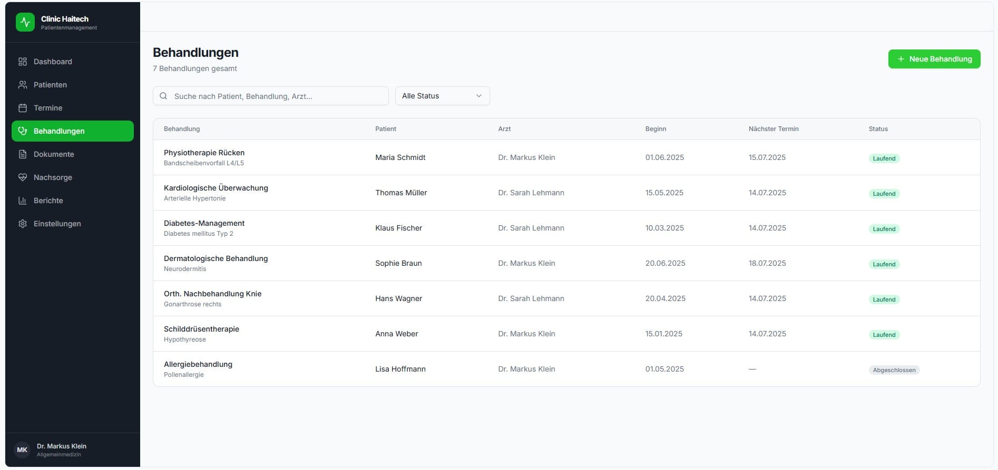Focus the treatment search input field
This screenshot has width=998, height=470.
(x=271, y=96)
